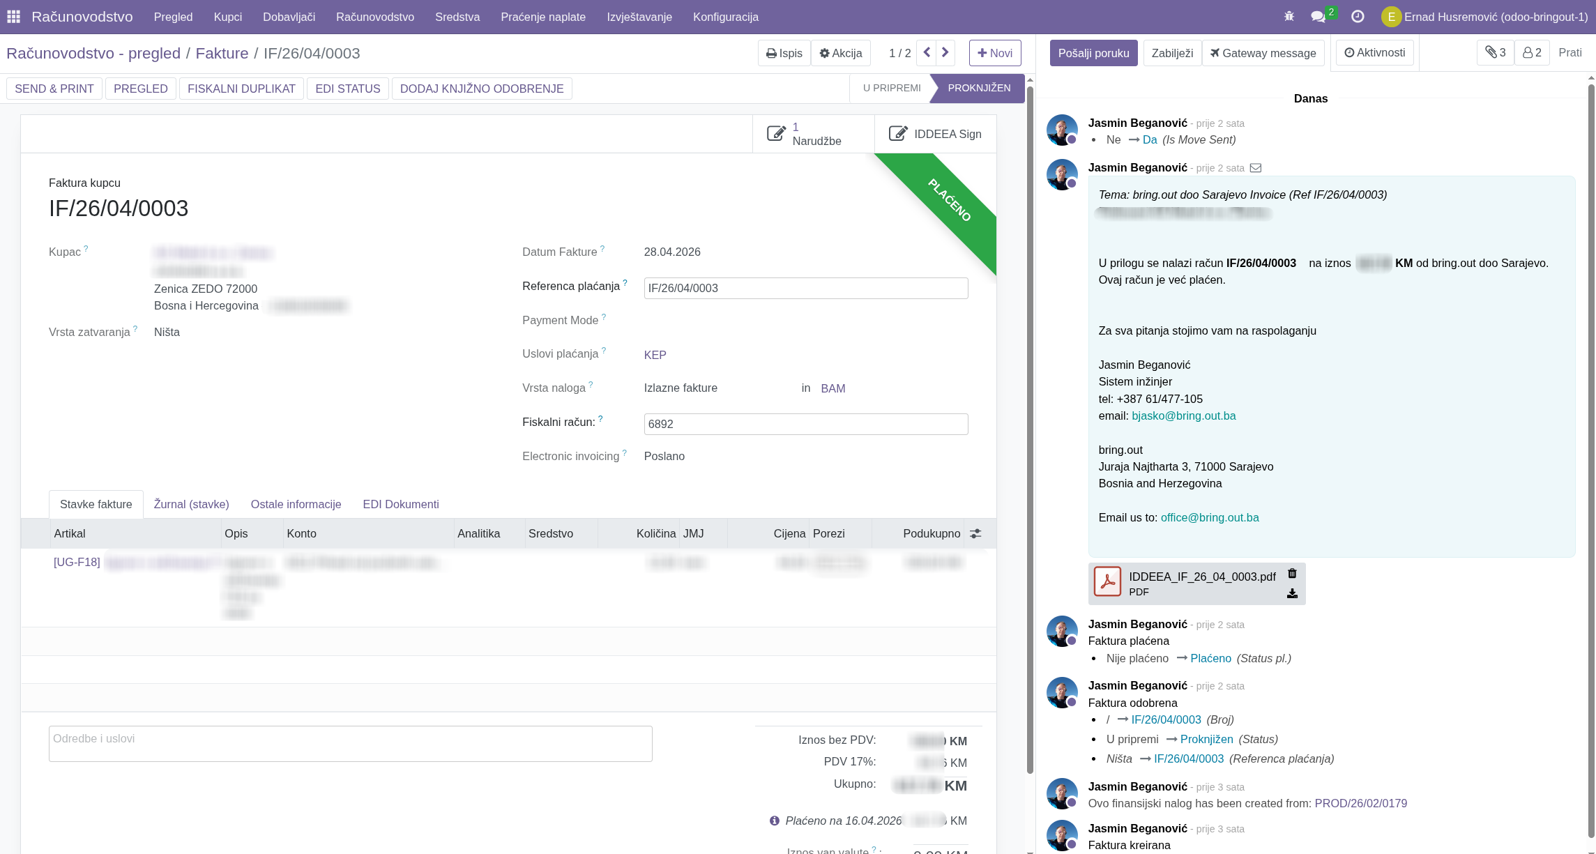The height and width of the screenshot is (854, 1596).
Task: Open the Akcija gear dropdown
Action: coord(841,53)
